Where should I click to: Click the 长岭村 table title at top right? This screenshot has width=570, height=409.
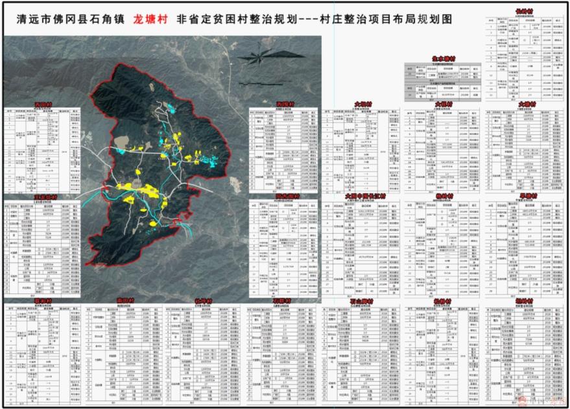point(523,12)
